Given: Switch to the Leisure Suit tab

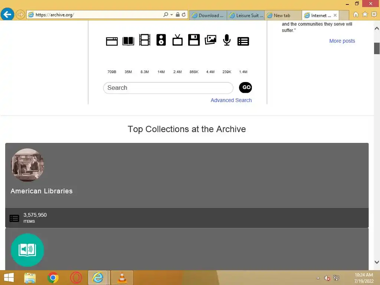Looking at the screenshot, I should [x=246, y=15].
